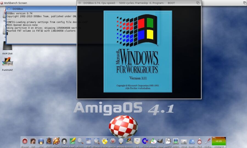This screenshot has height=148, width=247.
Task: Close the DOSBox 0.74 emulator window
Action: [x=80, y=3]
